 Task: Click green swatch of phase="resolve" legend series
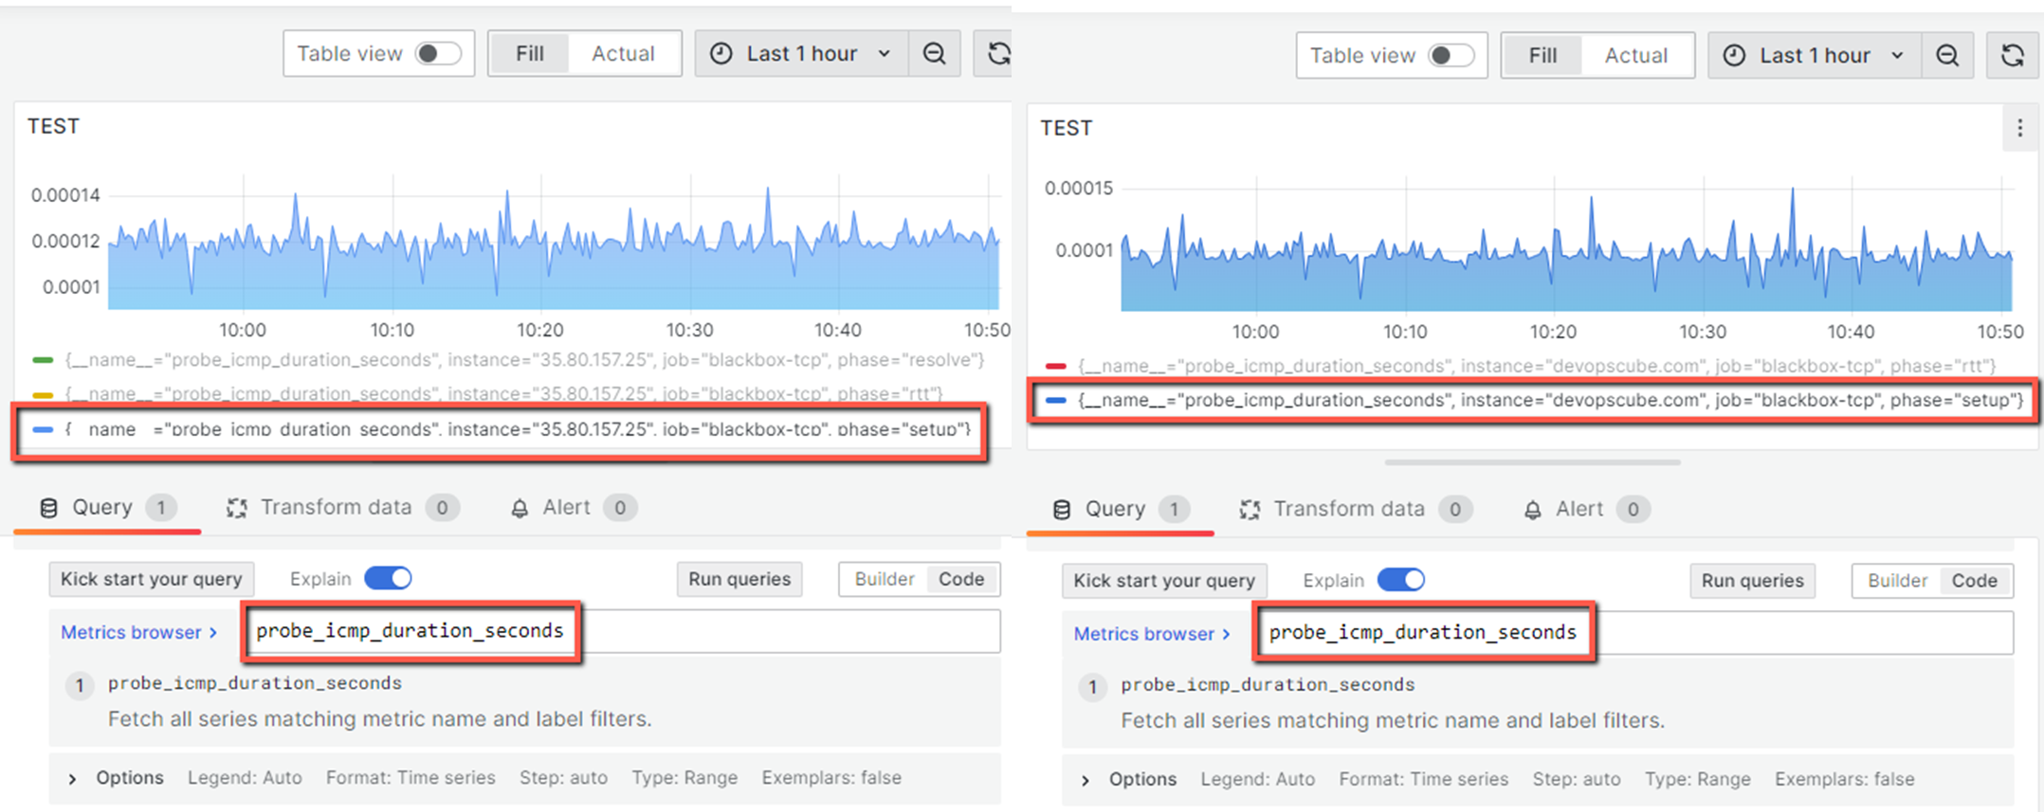click(x=43, y=360)
